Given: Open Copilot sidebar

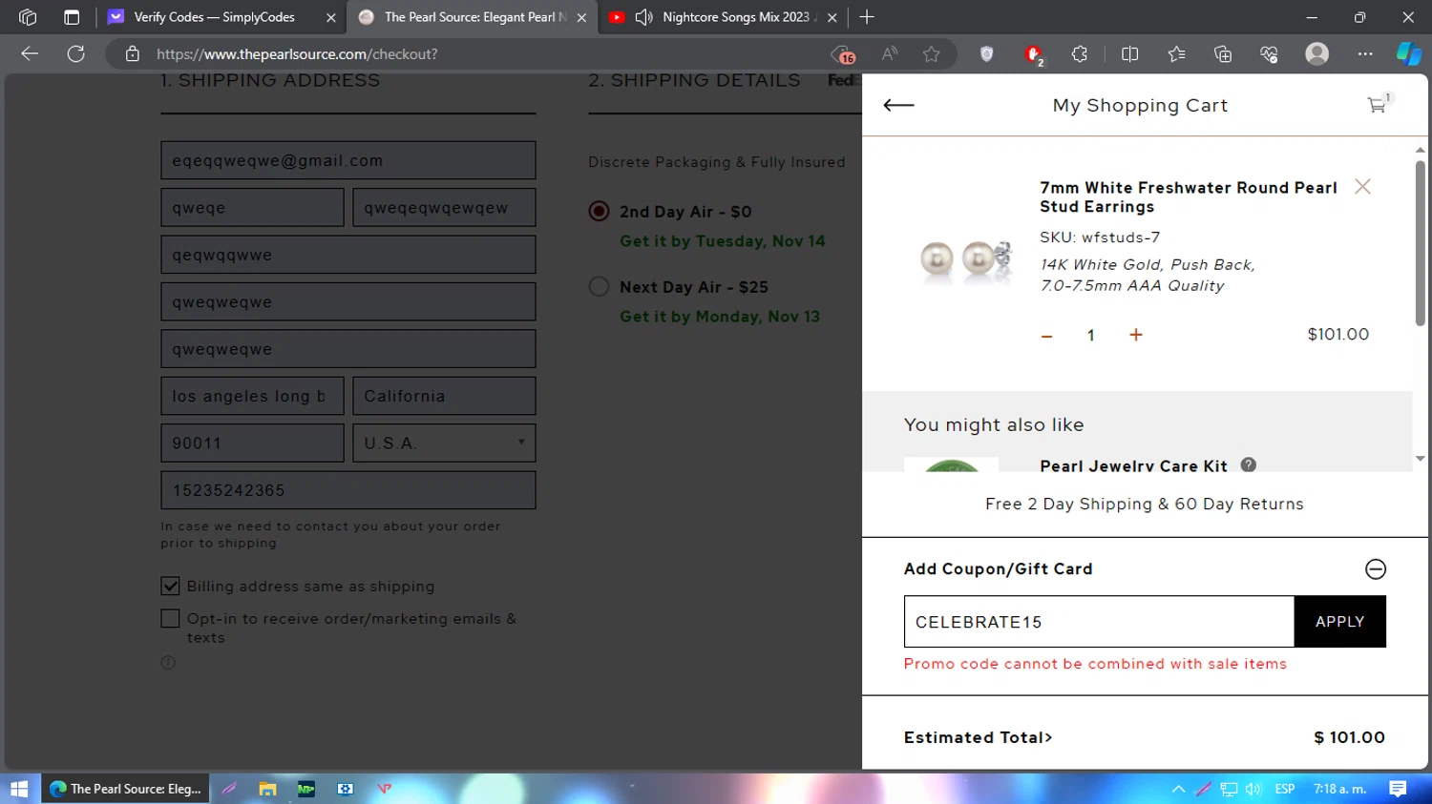Looking at the screenshot, I should (1409, 54).
